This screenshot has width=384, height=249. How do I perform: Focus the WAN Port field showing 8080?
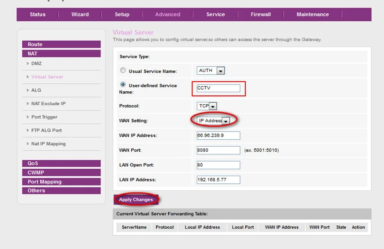[x=218, y=150]
